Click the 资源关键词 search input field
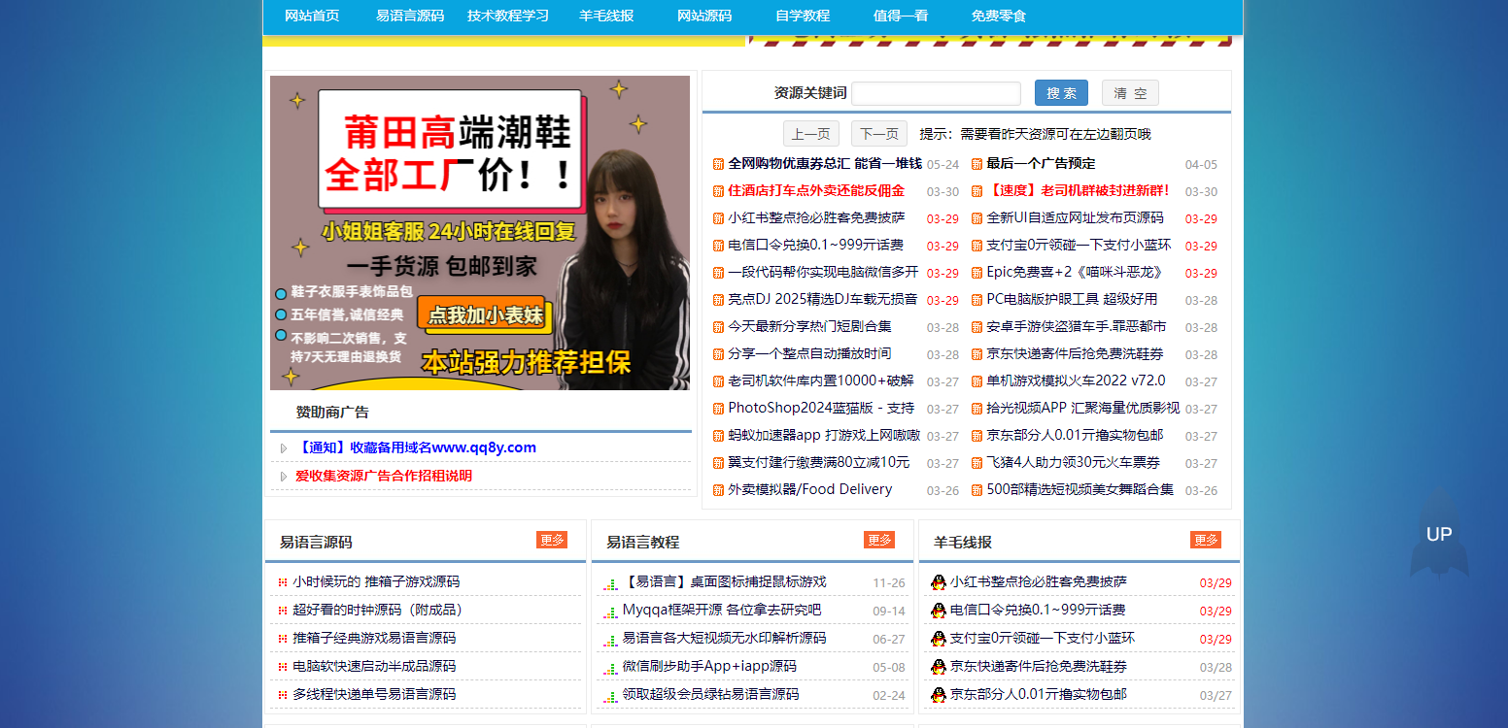The height and width of the screenshot is (728, 1508). [x=935, y=92]
